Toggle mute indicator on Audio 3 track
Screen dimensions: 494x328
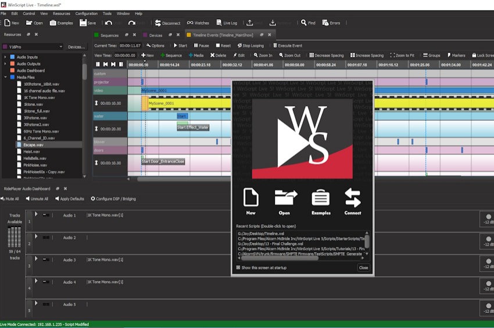[46, 259]
